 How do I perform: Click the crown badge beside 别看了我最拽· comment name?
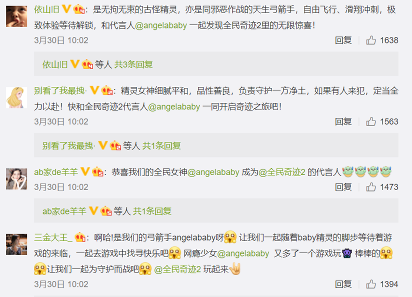pos(107,90)
